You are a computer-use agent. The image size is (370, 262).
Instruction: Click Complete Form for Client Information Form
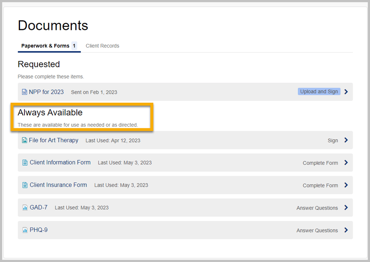[x=320, y=163]
